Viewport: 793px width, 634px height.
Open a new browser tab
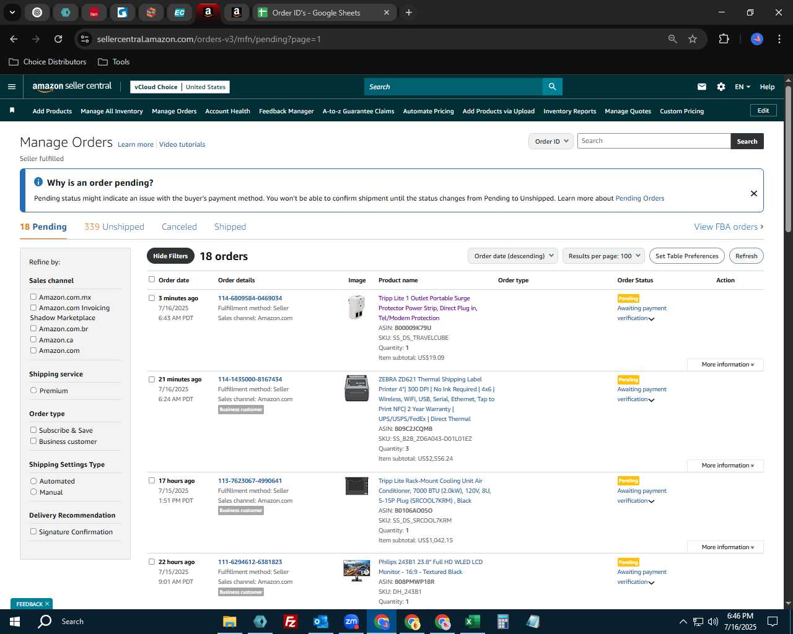[x=409, y=12]
